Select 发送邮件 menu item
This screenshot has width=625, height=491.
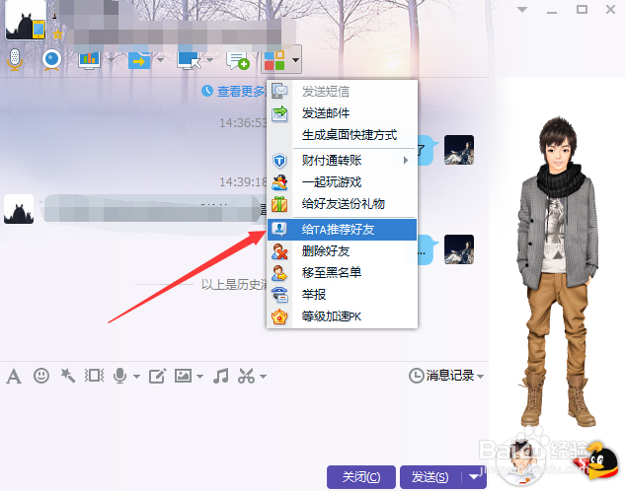click(342, 113)
